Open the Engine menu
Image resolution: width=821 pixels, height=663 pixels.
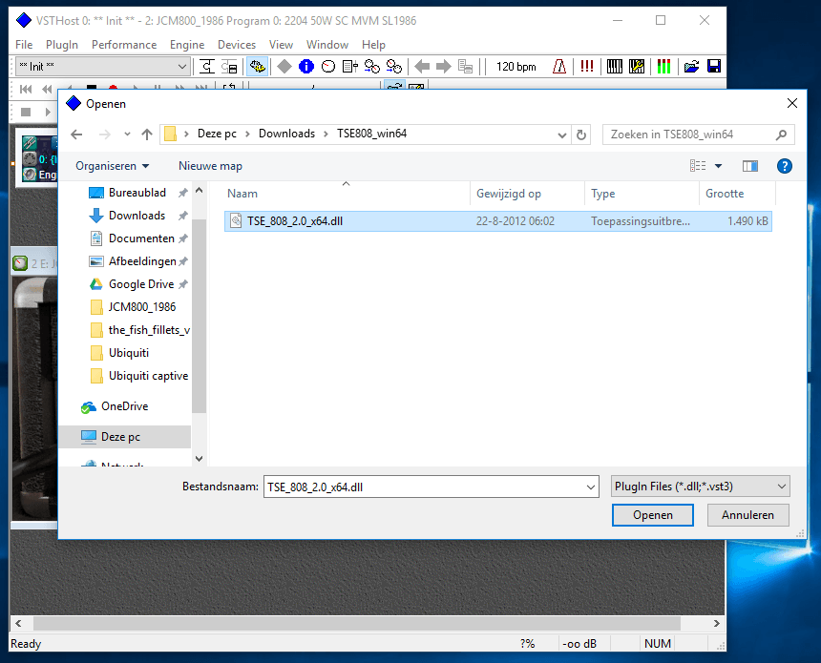(187, 45)
